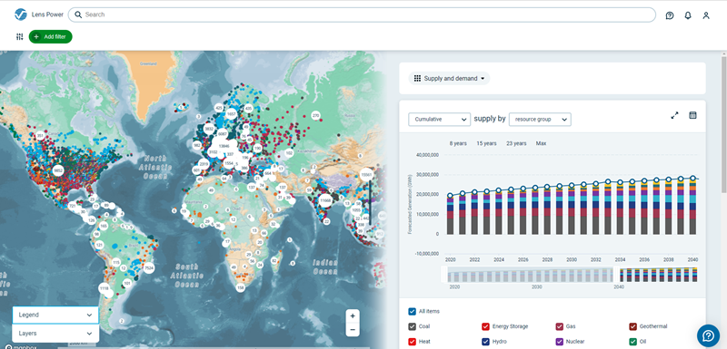Click the right handle of range navigator
727x349 pixels.
617,275
